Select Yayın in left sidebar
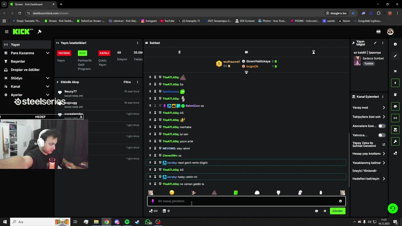 (x=27, y=45)
